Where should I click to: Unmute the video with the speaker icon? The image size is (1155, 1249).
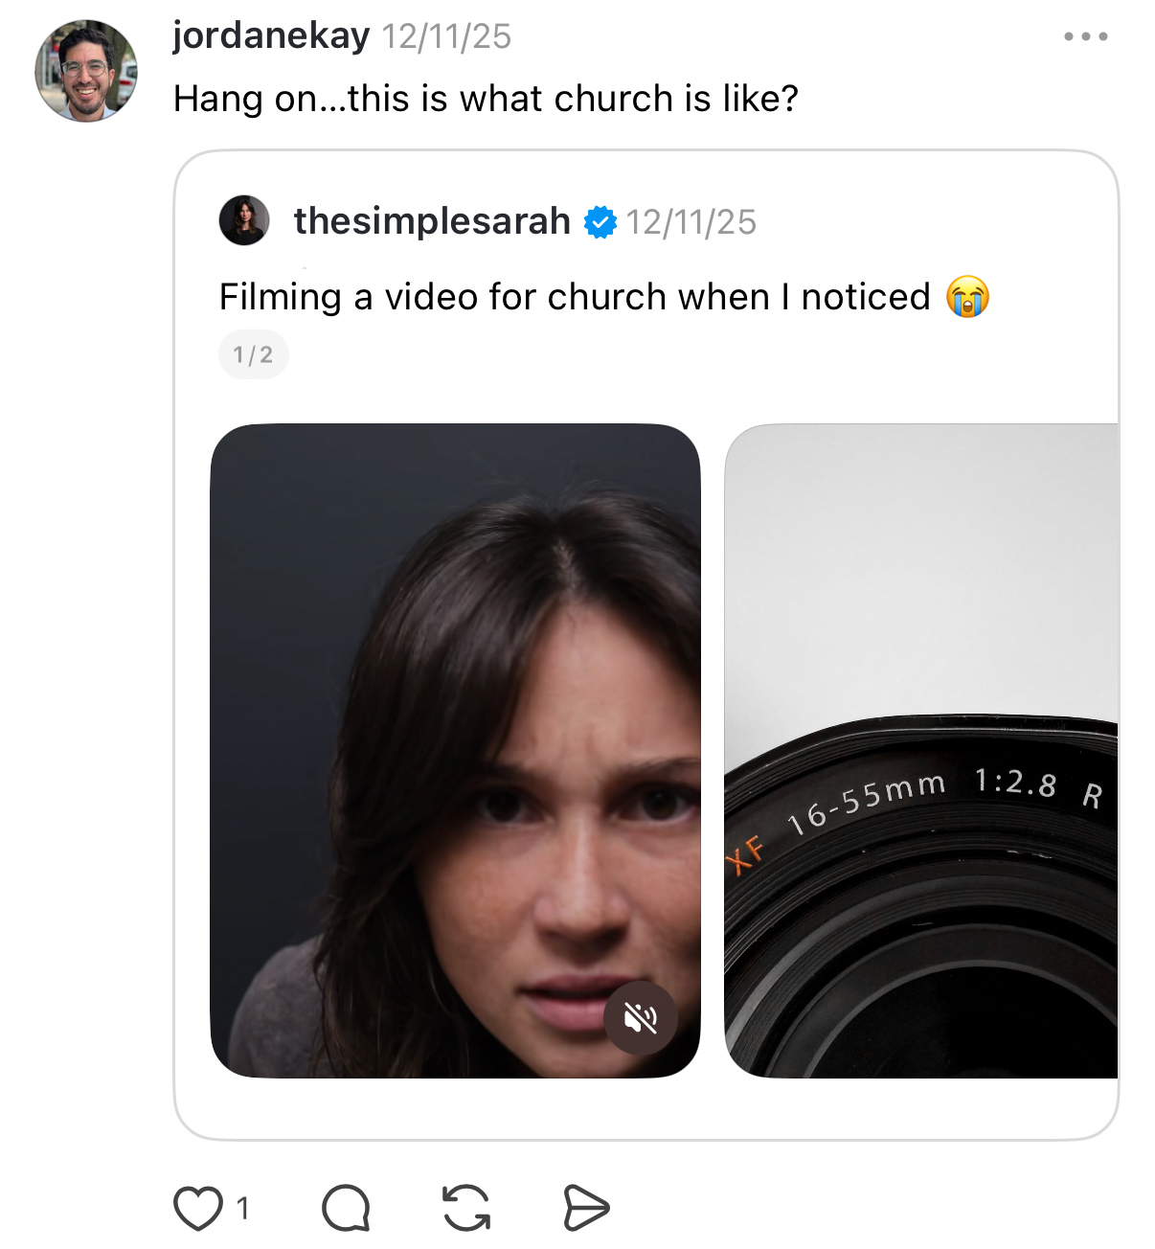coord(641,1018)
